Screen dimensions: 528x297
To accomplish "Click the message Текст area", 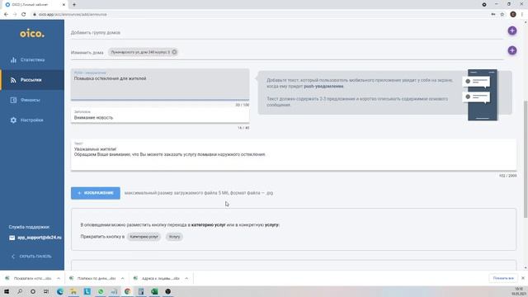I will [294, 155].
